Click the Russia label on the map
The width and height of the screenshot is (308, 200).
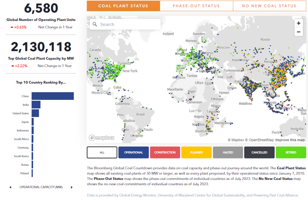coord(265,39)
